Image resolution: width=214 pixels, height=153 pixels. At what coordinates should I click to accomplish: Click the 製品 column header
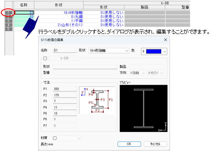point(144,7)
